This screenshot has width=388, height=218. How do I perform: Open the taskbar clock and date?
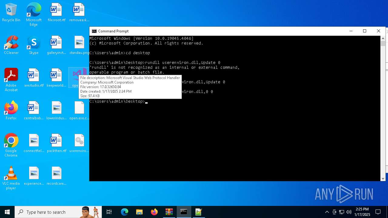tap(362, 212)
